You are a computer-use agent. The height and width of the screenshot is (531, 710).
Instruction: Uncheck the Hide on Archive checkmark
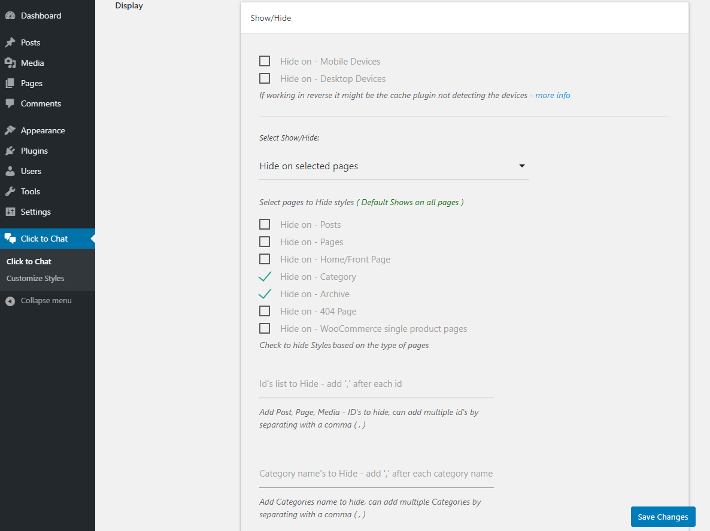point(265,294)
